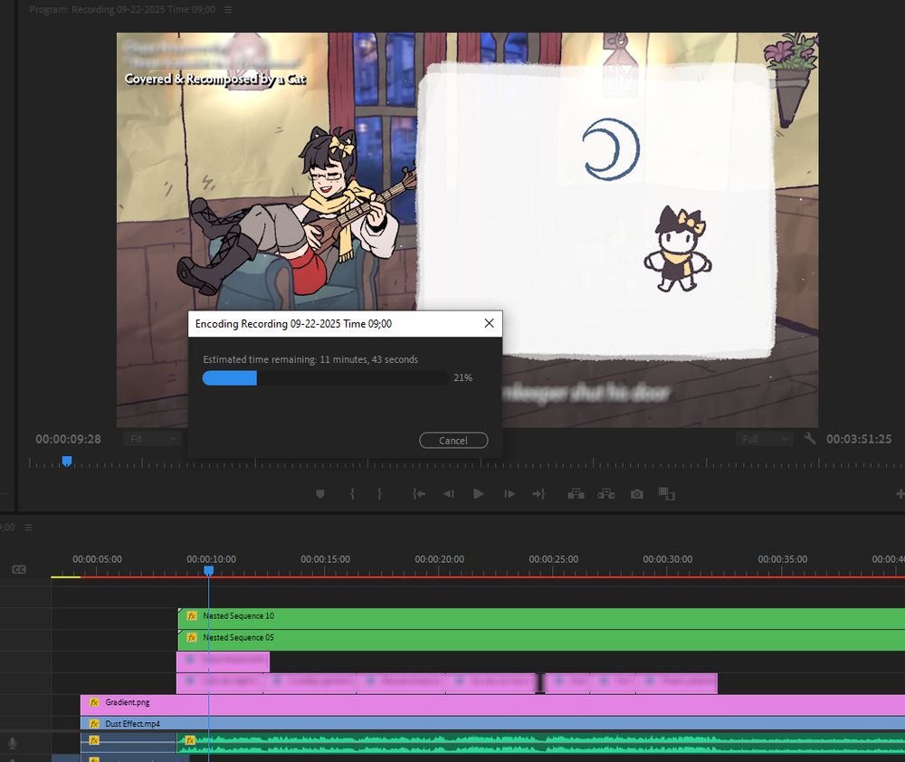
Task: Click the voice-over record microphone icon
Action: coord(13,744)
